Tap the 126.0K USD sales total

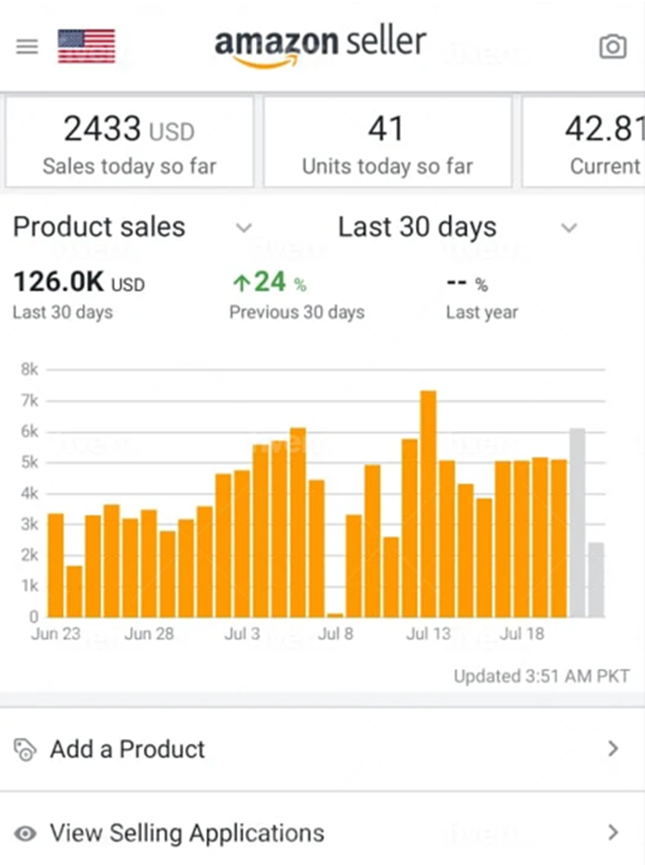pyautogui.click(x=79, y=283)
